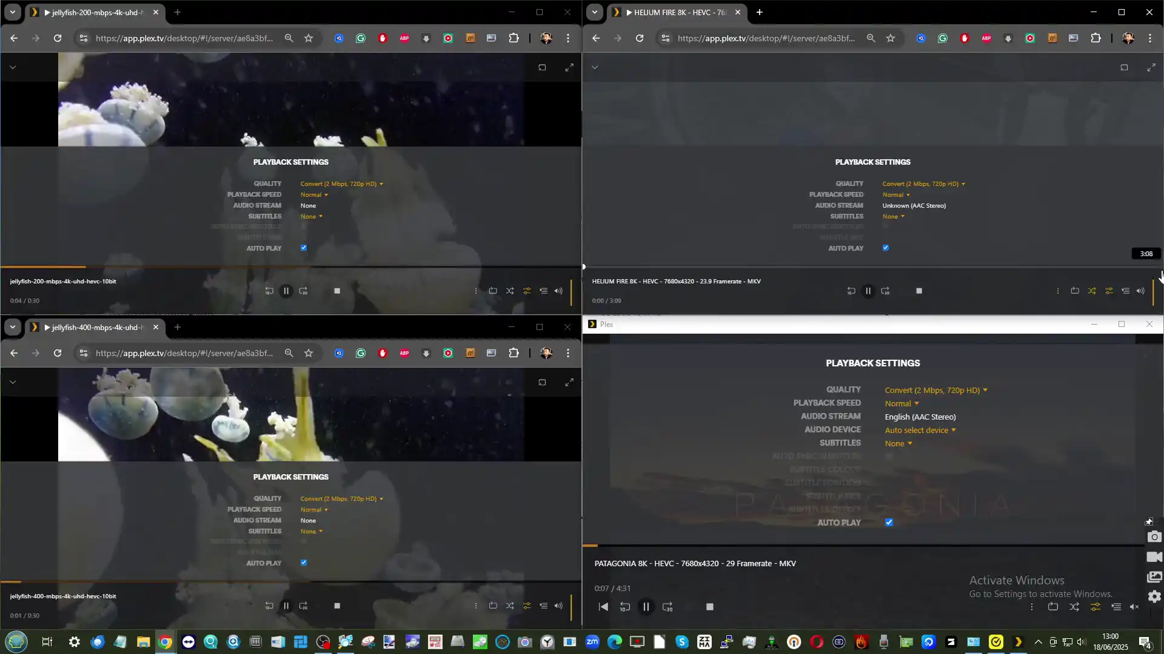Open play queue in HELIUM FIRE player
Image resolution: width=1164 pixels, height=654 pixels.
point(1126,291)
